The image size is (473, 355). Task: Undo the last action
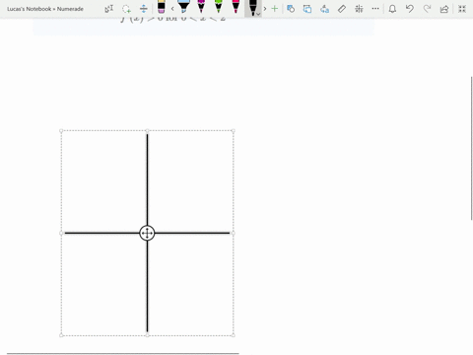410,9
